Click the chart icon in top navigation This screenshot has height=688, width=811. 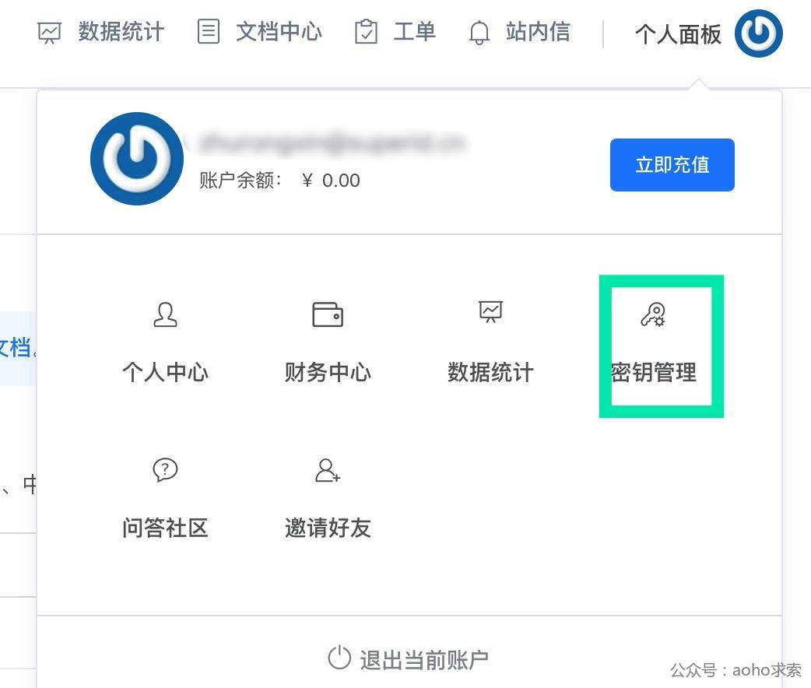click(x=50, y=33)
